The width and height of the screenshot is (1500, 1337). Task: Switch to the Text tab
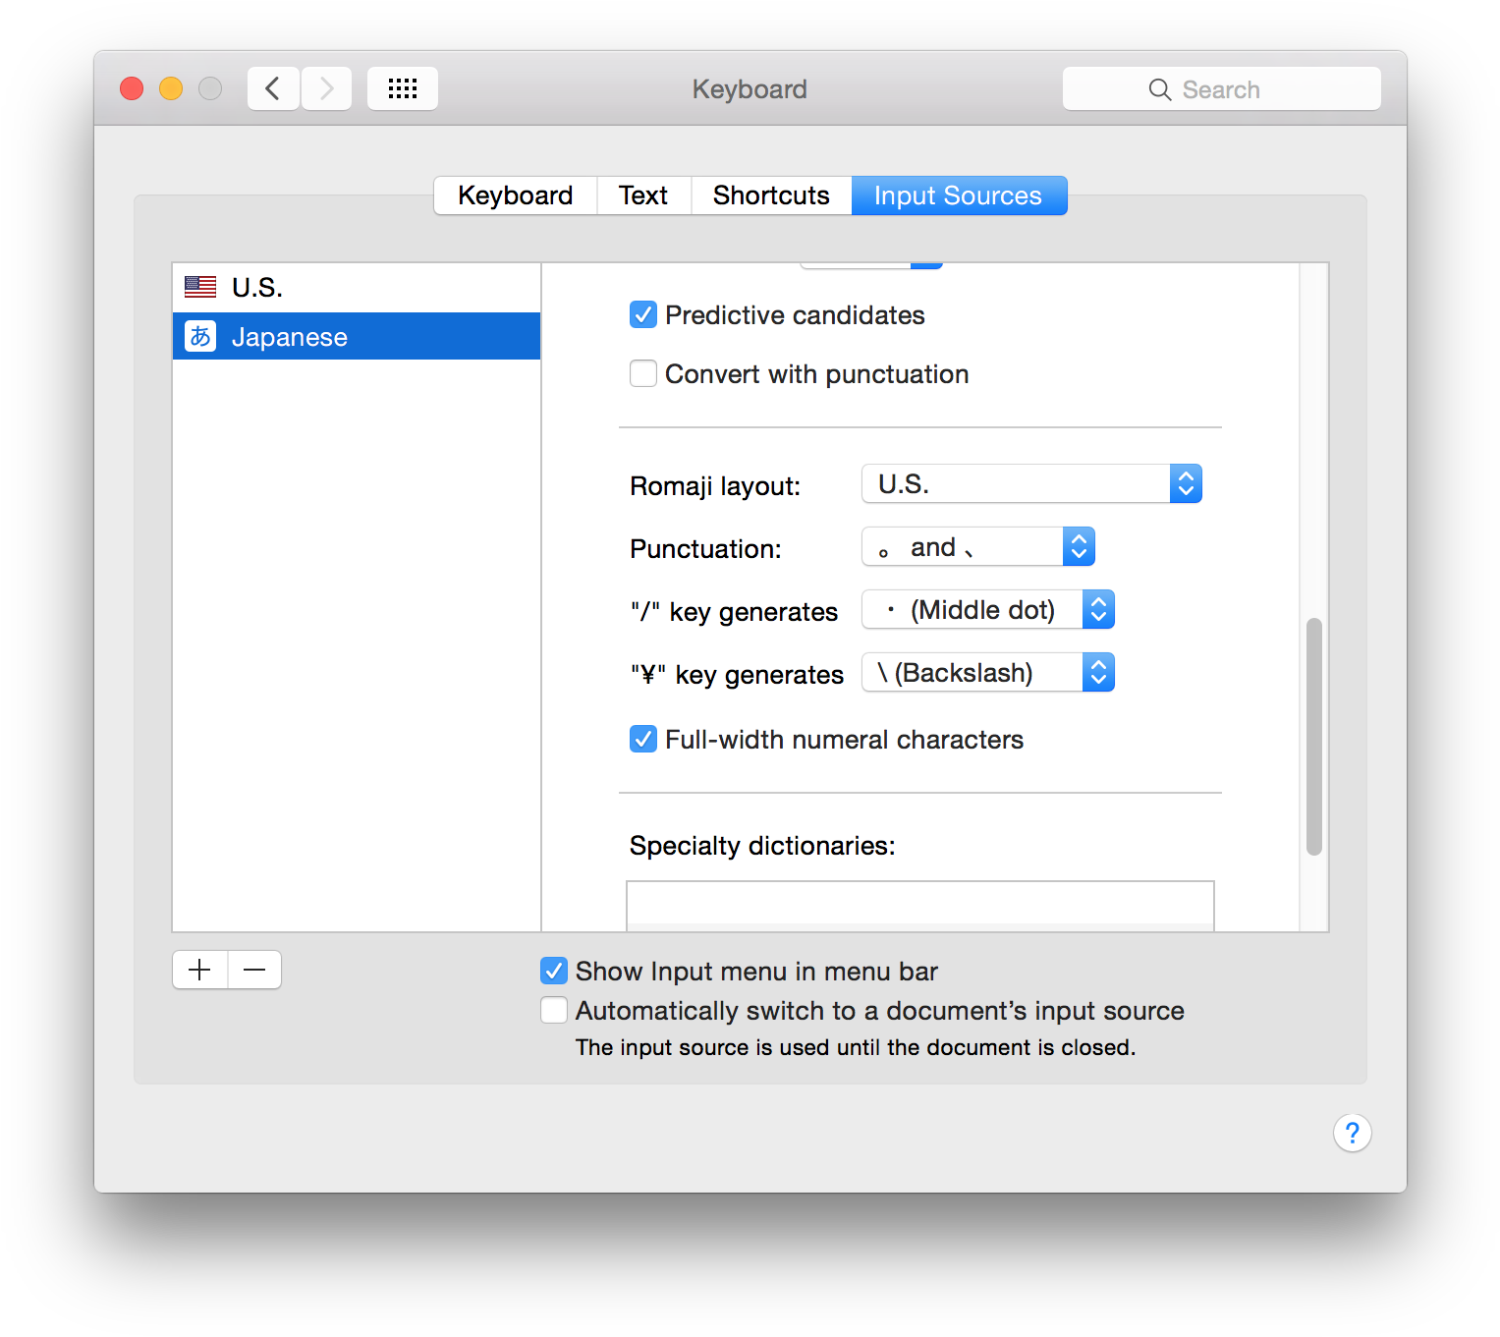click(642, 195)
